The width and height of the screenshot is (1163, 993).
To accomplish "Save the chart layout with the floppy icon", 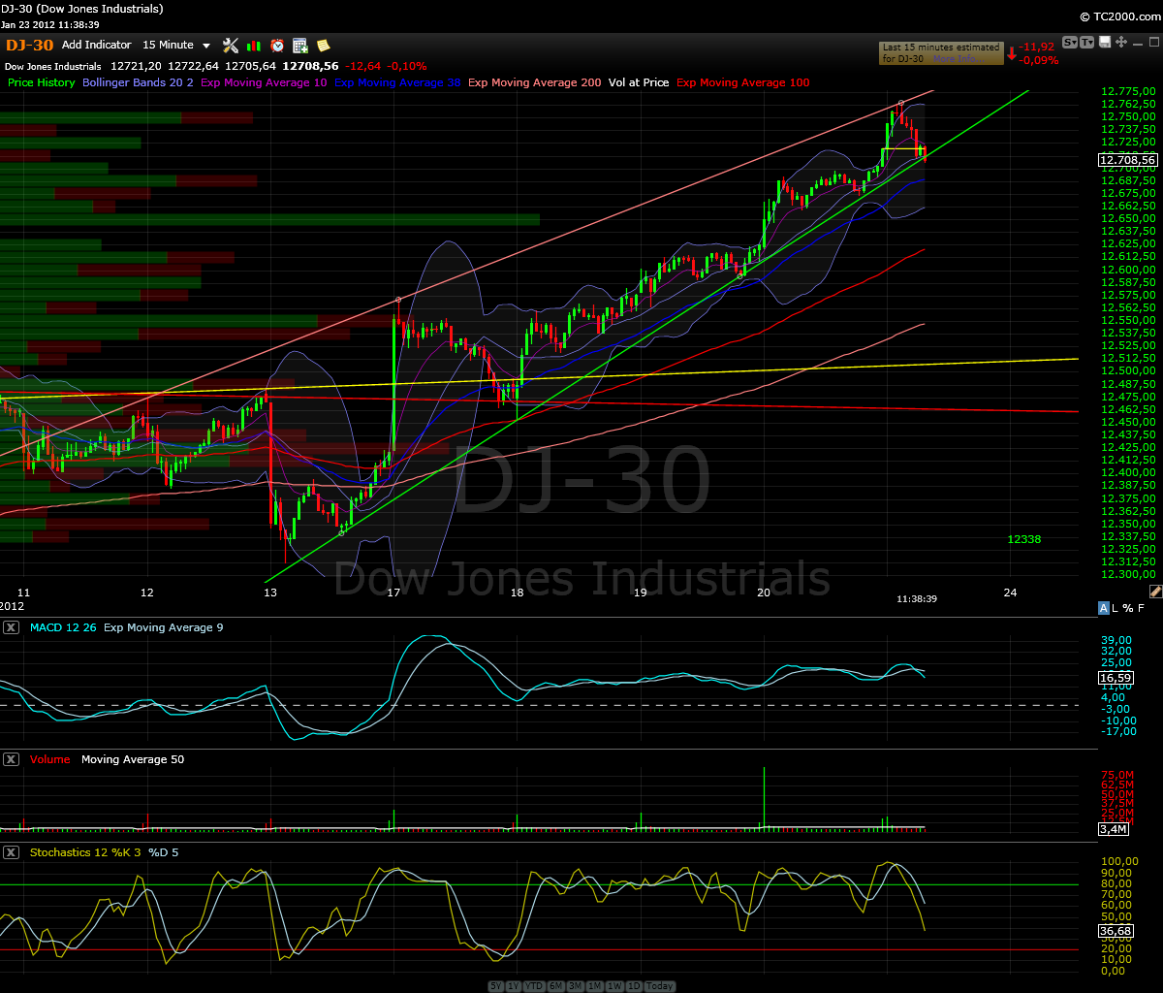I will [x=1104, y=42].
